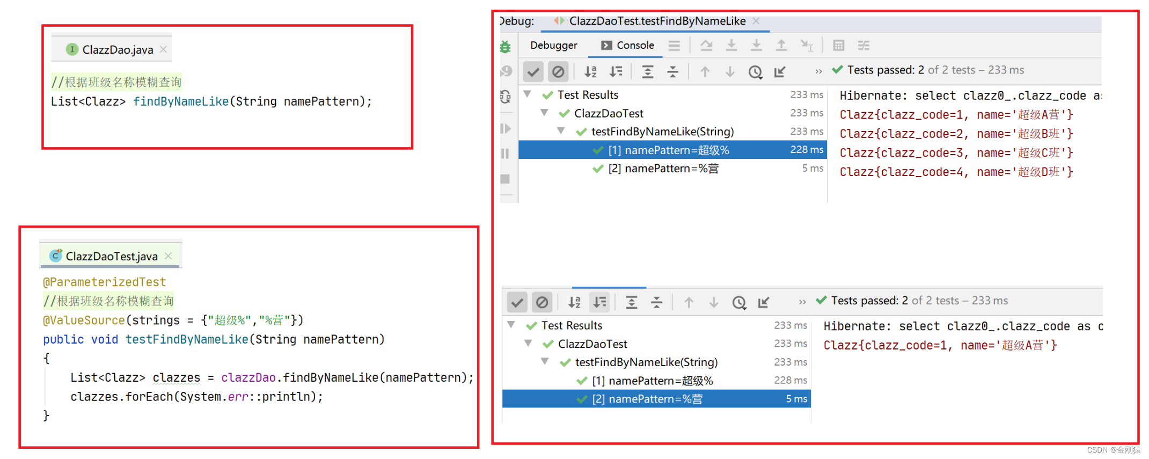Sort alphabetically in upper test toolbar
The height and width of the screenshot is (459, 1149).
click(590, 71)
